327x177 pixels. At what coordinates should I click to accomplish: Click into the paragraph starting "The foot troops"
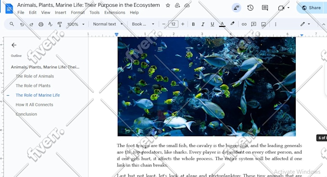click(x=209, y=155)
